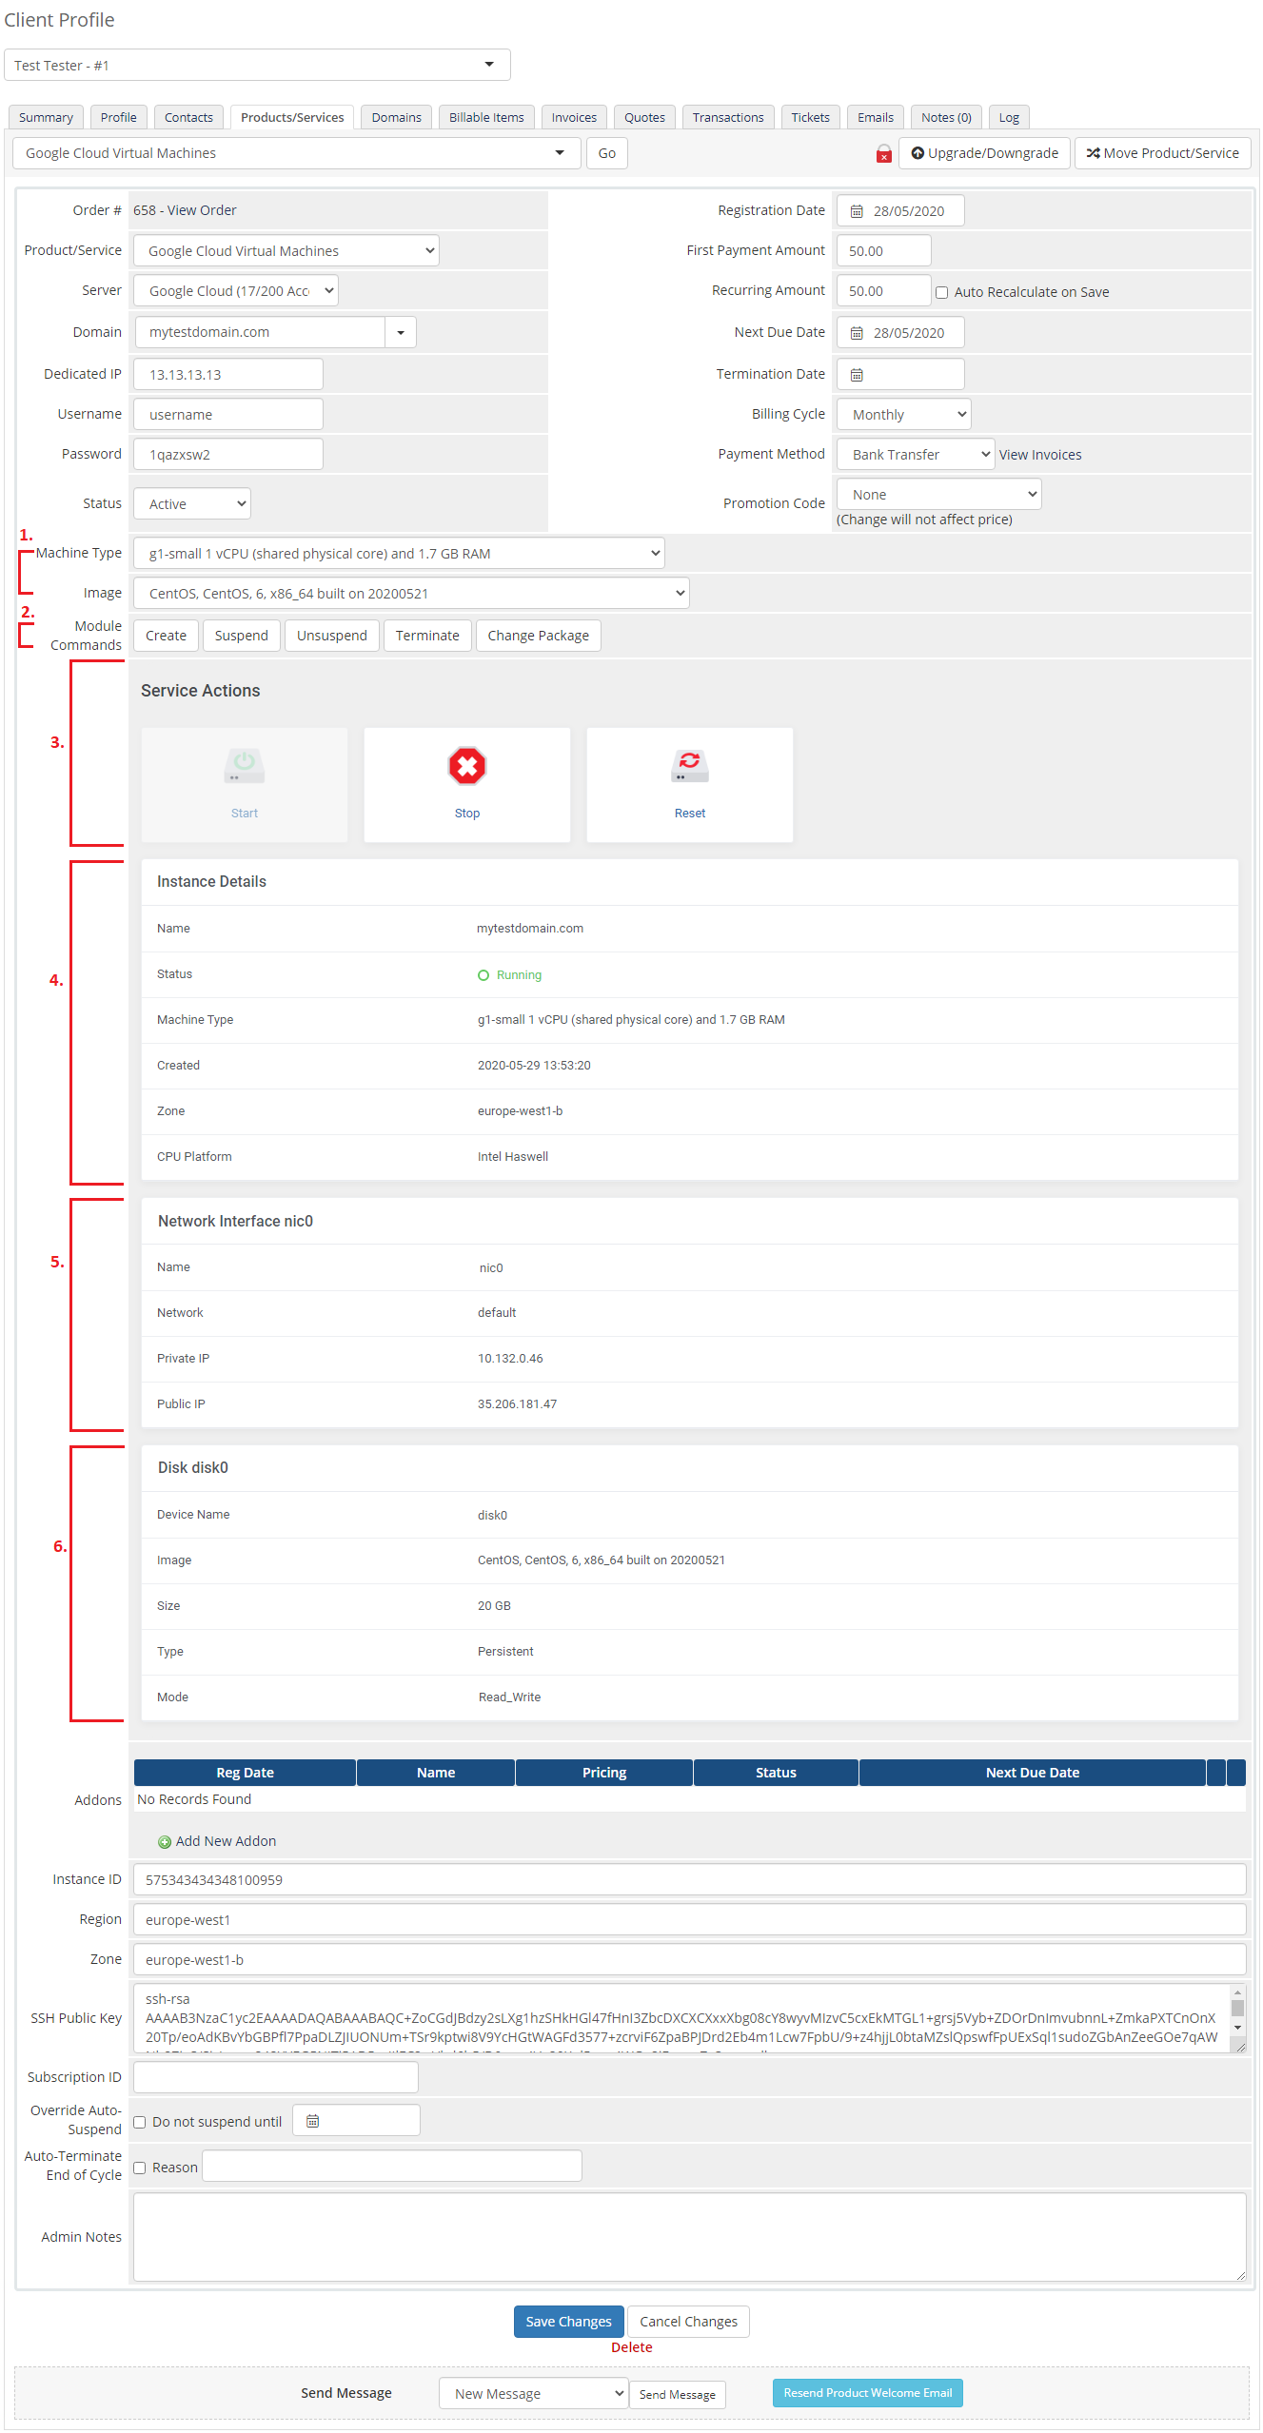Click the Resend Product Welcome Email button
The width and height of the screenshot is (1263, 2433).
point(868,2393)
